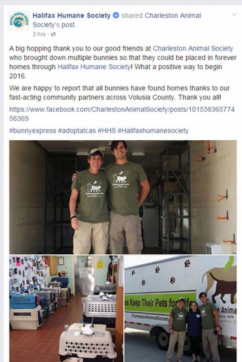
Task: Click the green Keep Their Pets banner on the truck
Action: pyautogui.click(x=160, y=303)
